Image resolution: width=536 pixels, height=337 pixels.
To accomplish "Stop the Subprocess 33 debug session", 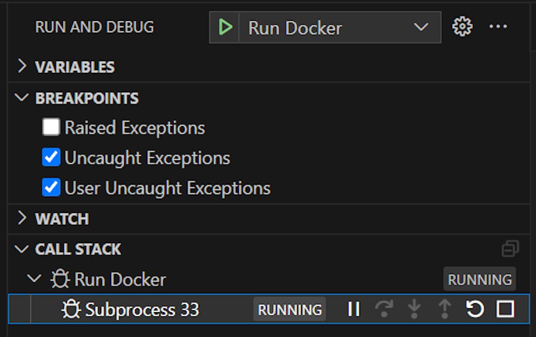I will click(x=505, y=309).
